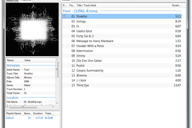Click the Total... size column header
Image resolution: width=192 pixels, height=128 pixels.
coord(49,113)
